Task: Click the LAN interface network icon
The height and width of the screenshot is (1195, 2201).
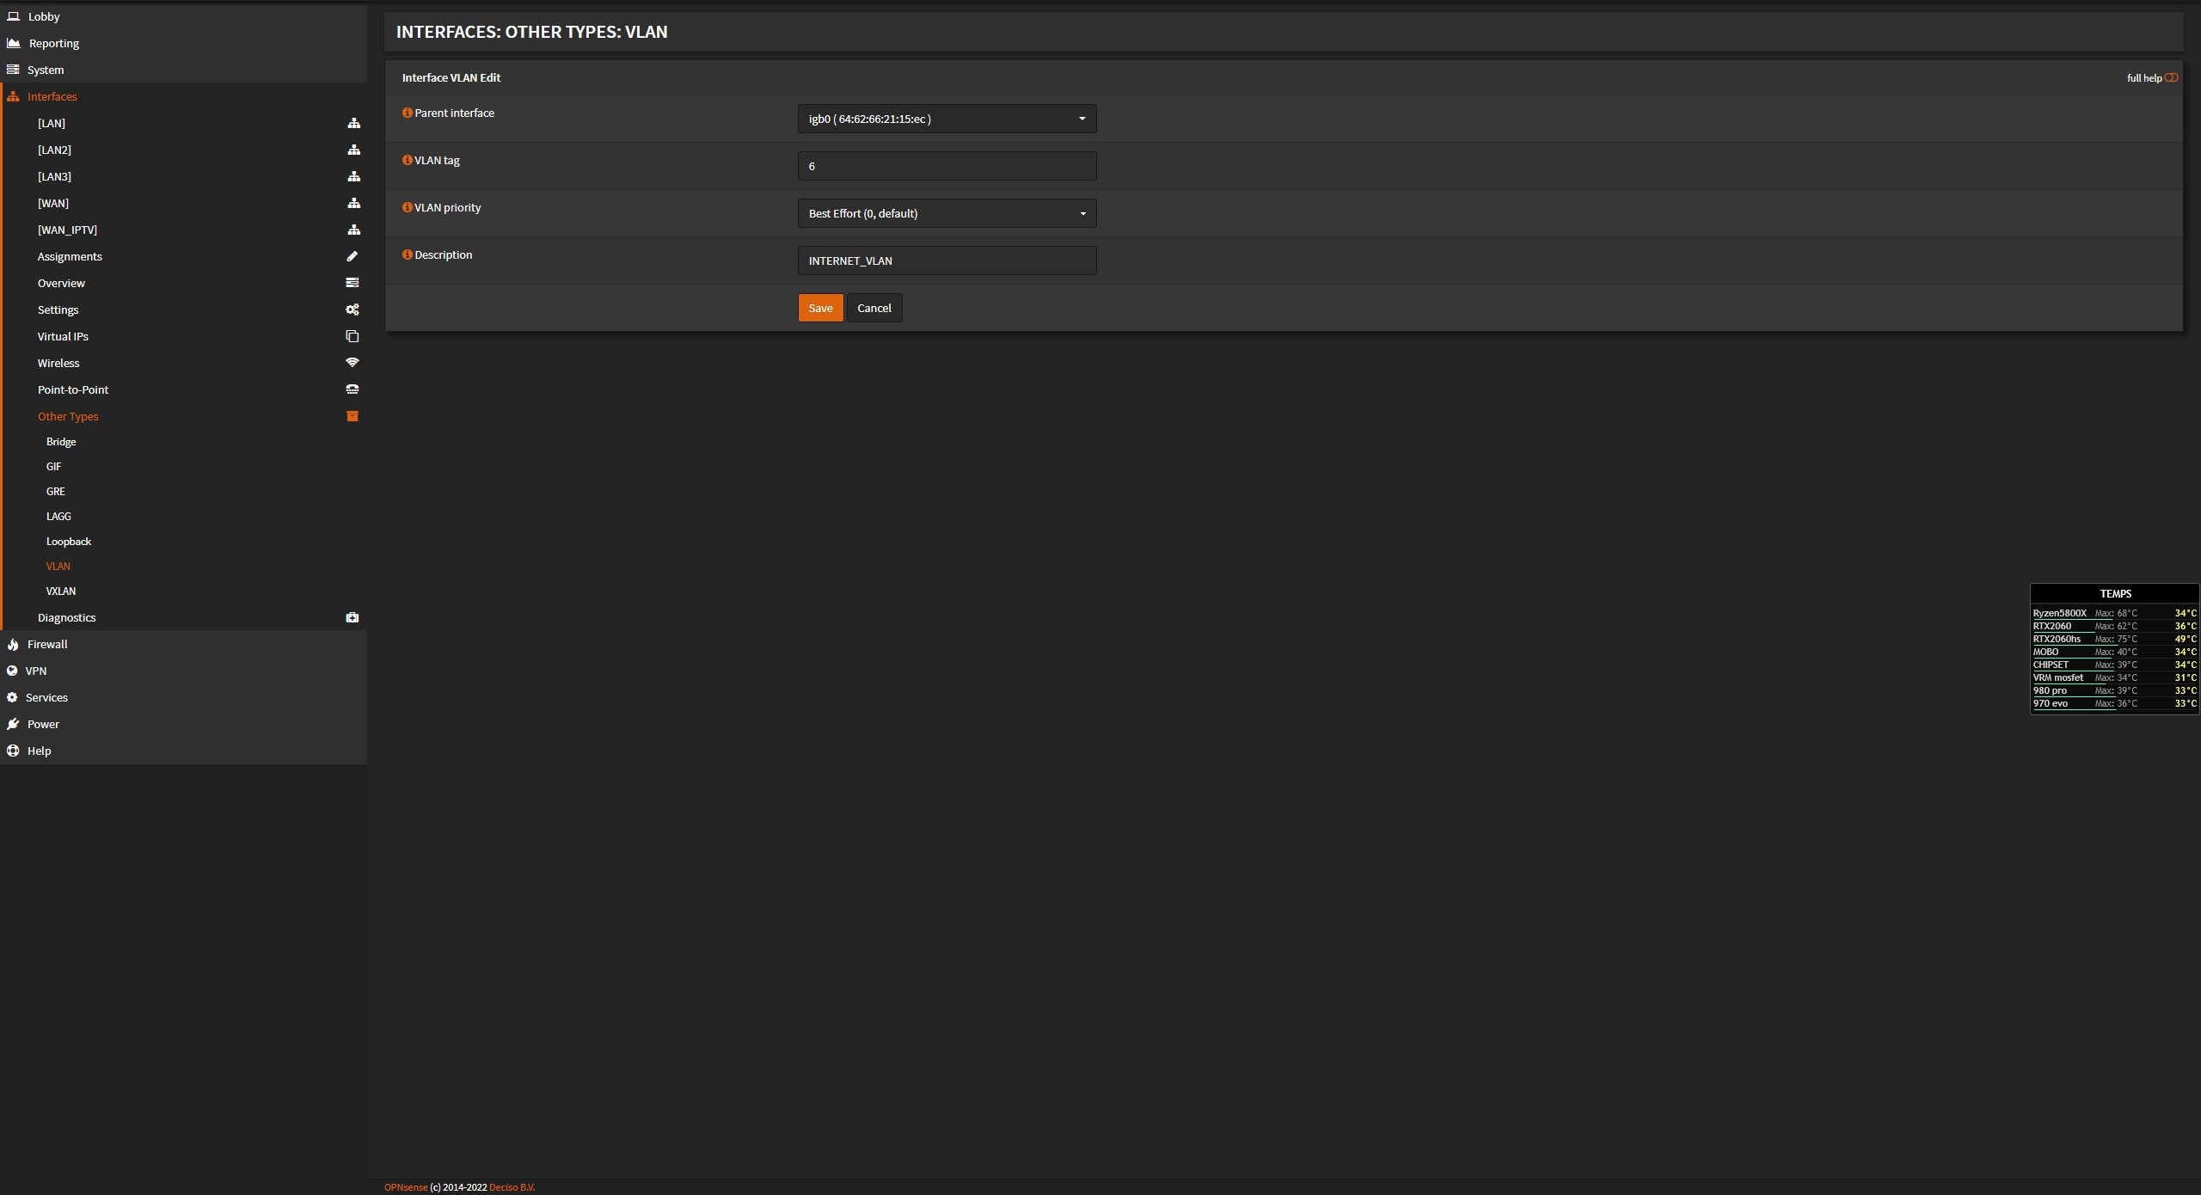Action: (353, 123)
